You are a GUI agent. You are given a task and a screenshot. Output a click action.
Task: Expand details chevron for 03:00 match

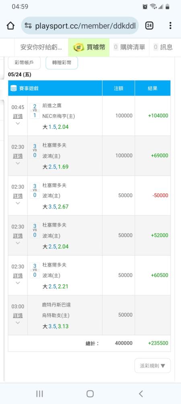[18, 322]
